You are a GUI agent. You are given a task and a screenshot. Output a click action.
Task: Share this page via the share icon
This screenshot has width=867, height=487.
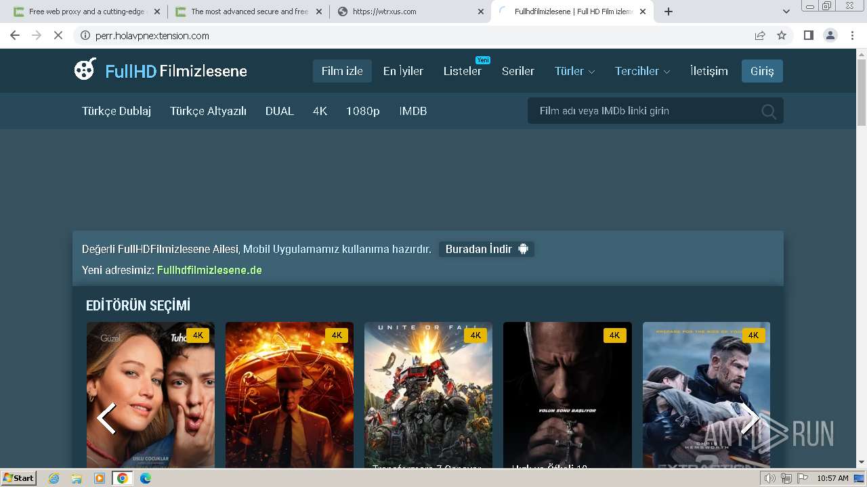(x=760, y=35)
